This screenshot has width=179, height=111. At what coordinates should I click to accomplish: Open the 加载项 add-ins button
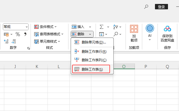pos(134,33)
